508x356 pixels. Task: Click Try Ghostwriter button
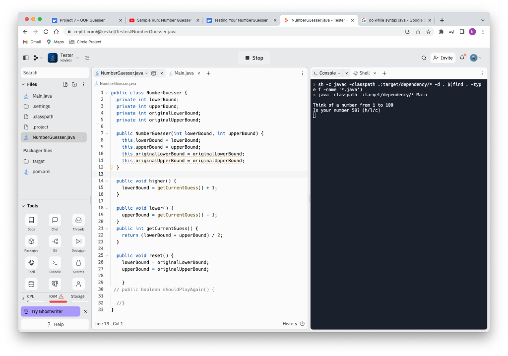coord(51,311)
